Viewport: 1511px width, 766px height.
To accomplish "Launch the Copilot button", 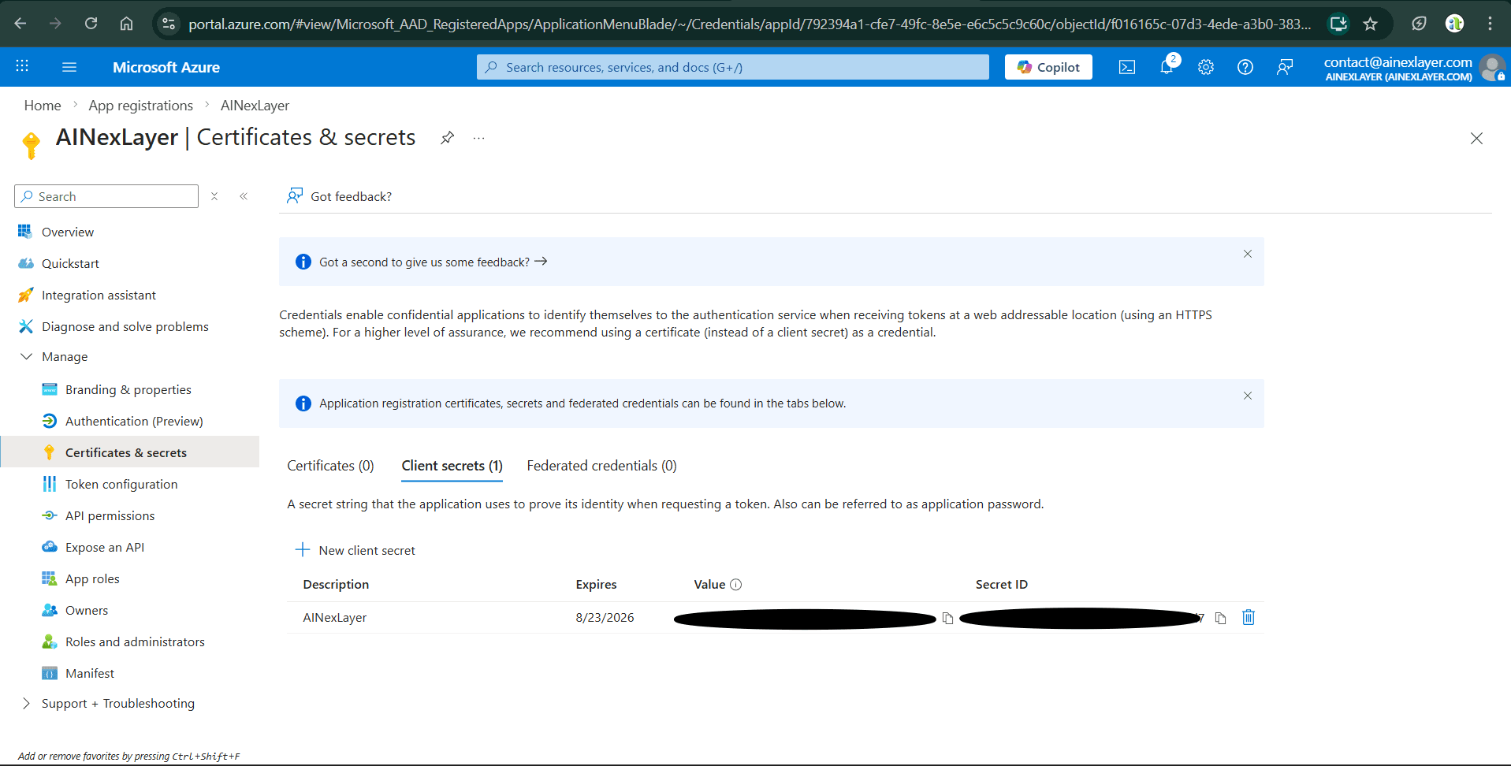I will (x=1048, y=68).
